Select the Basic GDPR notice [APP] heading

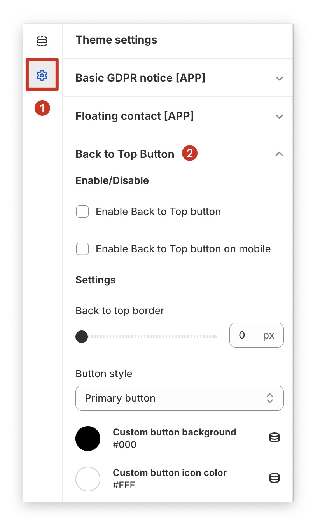(x=140, y=78)
